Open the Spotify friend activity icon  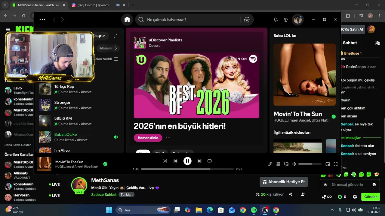(286, 19)
